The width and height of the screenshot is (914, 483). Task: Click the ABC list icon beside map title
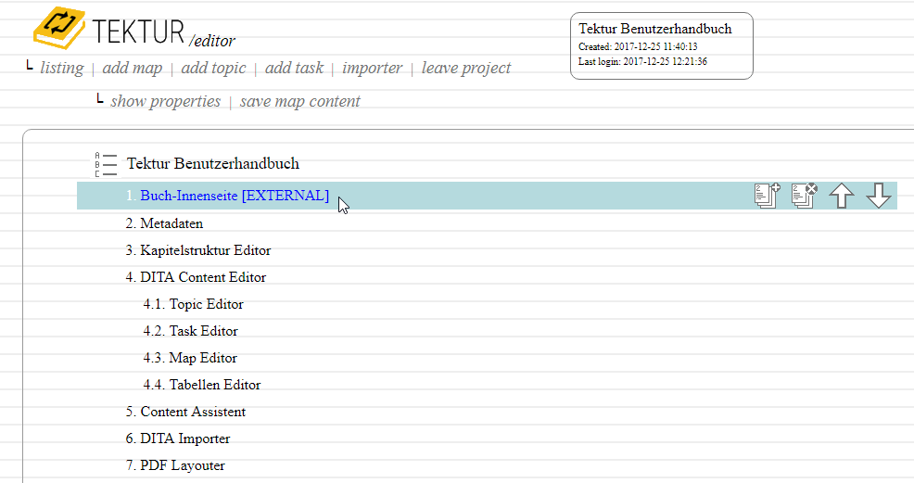tap(107, 165)
